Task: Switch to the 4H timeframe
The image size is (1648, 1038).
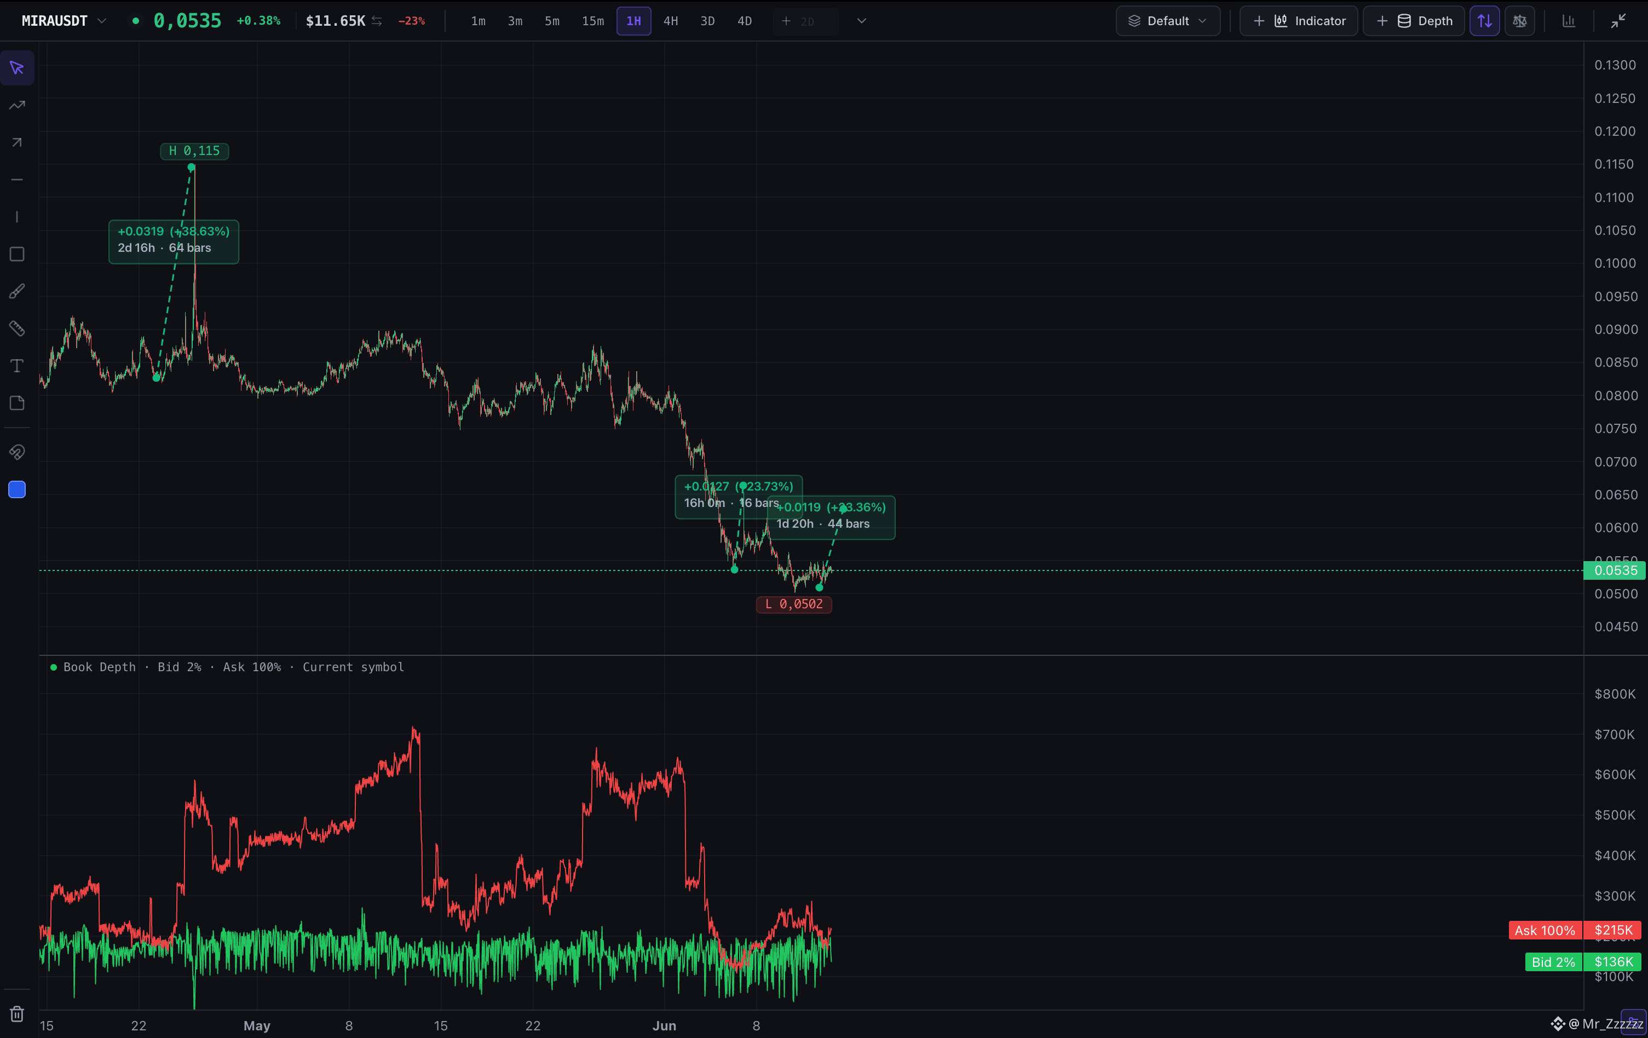Action: click(x=671, y=21)
